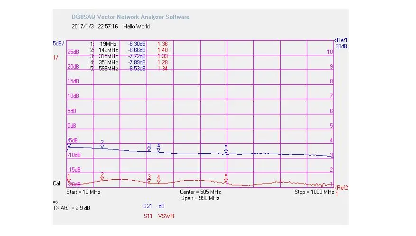This screenshot has width=416, height=236.
Task: Click marker value "-6.30dB"
Action: (x=137, y=44)
